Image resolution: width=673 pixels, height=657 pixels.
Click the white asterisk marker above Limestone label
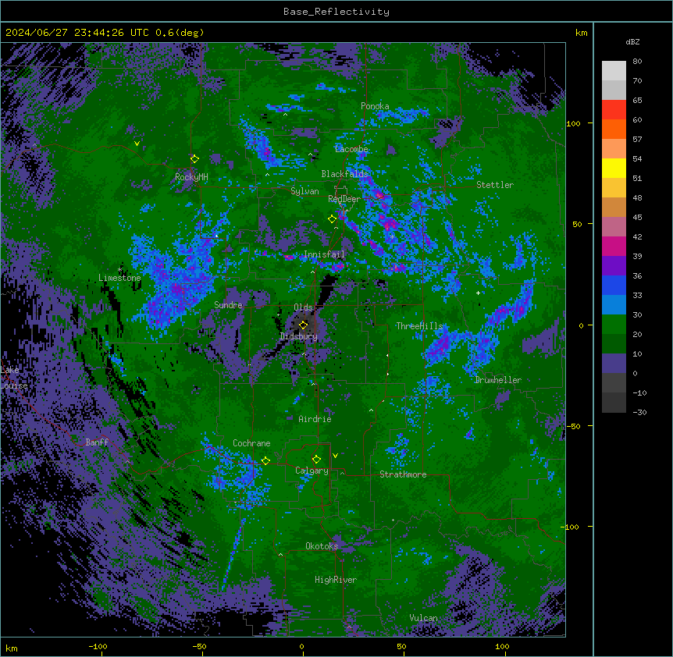coord(120,270)
